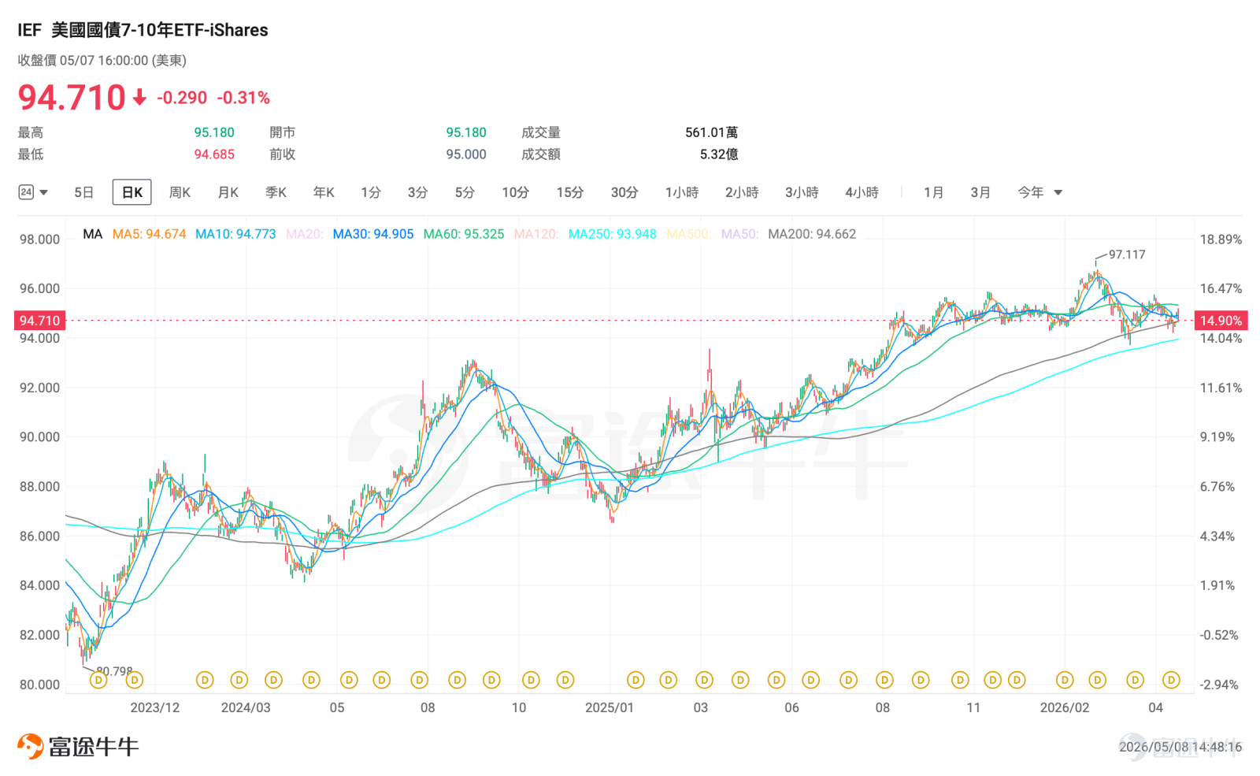Click the 收盤價 05/07 16:00:00 timestamp
The height and width of the screenshot is (776, 1260).
point(102,61)
